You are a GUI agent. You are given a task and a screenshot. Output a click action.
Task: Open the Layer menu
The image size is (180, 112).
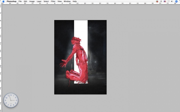[x=39, y=1]
